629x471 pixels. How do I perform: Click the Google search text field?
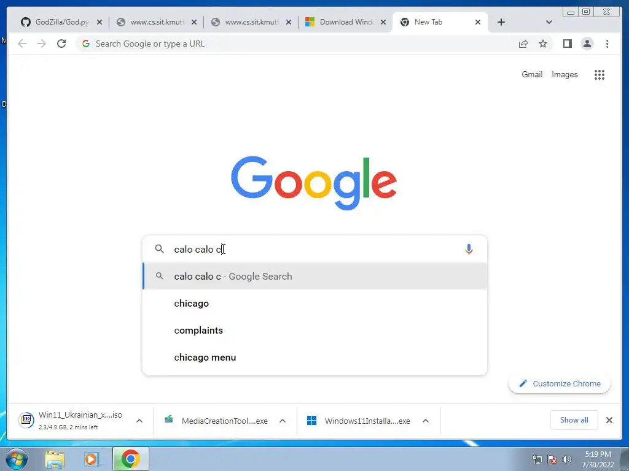(x=315, y=249)
